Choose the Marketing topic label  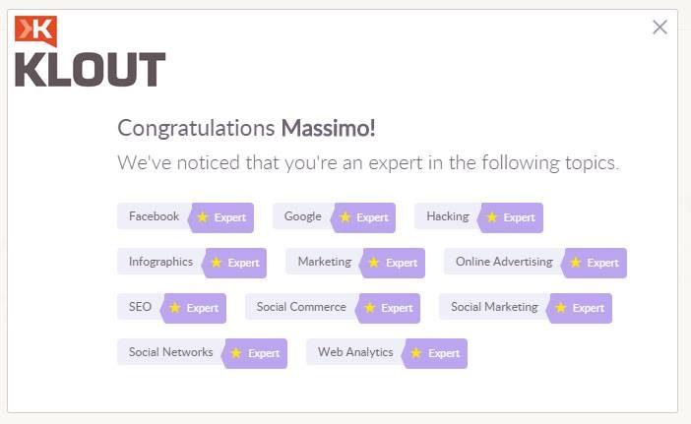click(325, 262)
